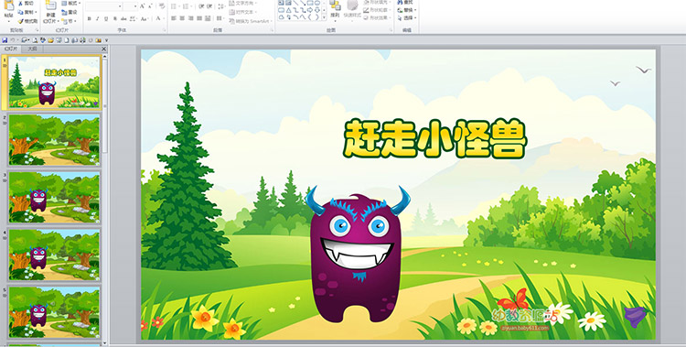Toggle underline text formatting

click(x=106, y=18)
